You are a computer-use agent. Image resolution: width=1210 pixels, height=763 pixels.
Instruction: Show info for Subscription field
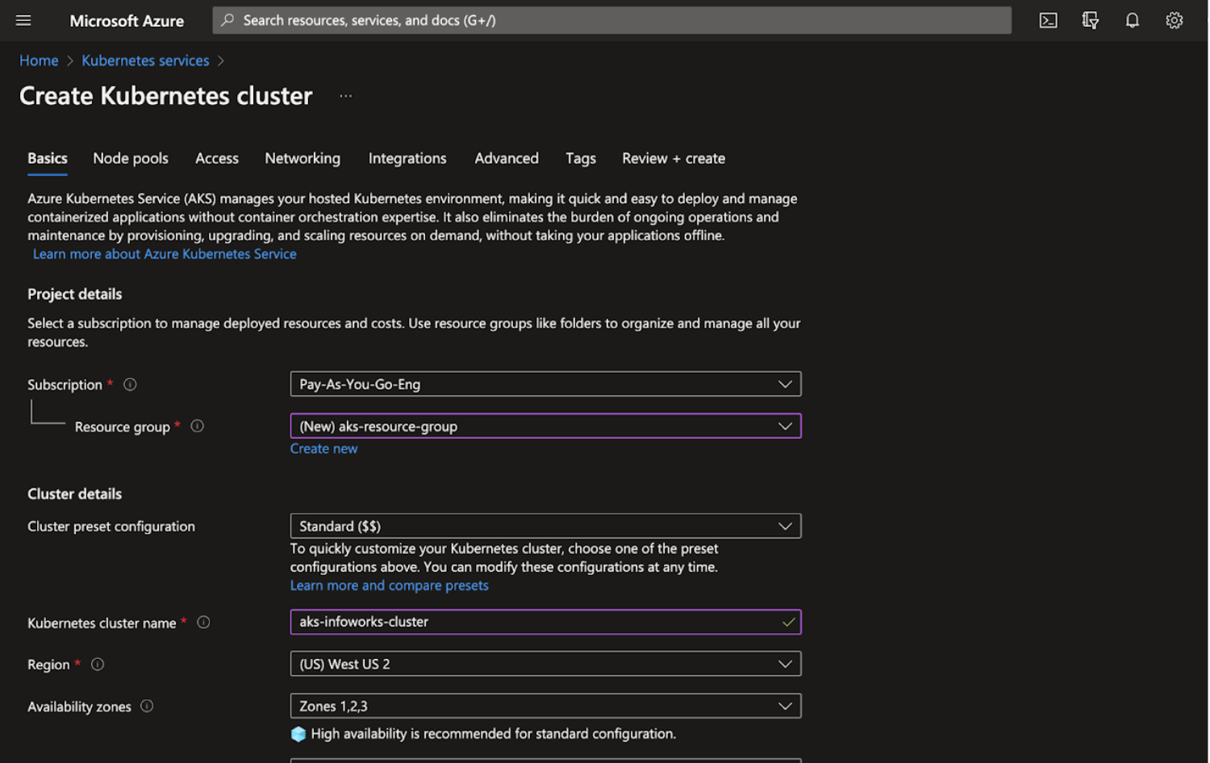130,385
